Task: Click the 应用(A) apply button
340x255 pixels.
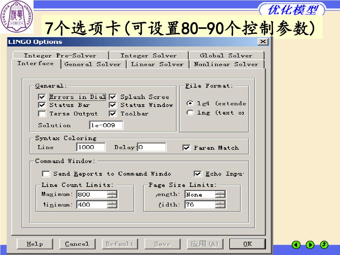Action: (205, 244)
